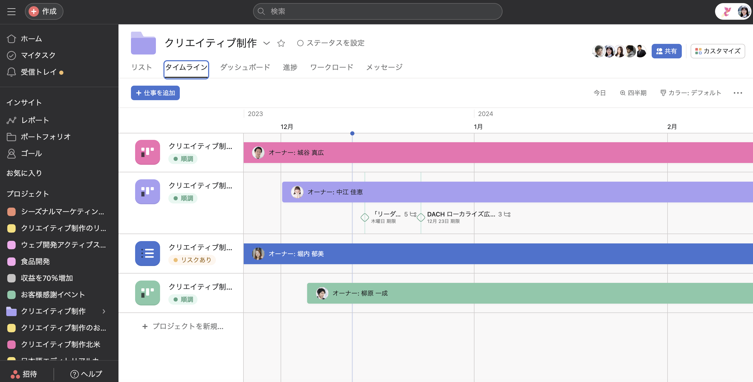Image resolution: width=753 pixels, height=382 pixels.
Task: Open レポート in the sidebar
Action: point(35,120)
